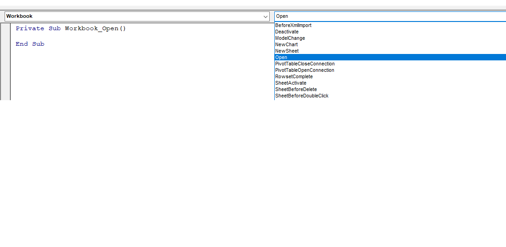Choose NewChart event in the list
The width and height of the screenshot is (506, 247).
click(x=390, y=44)
